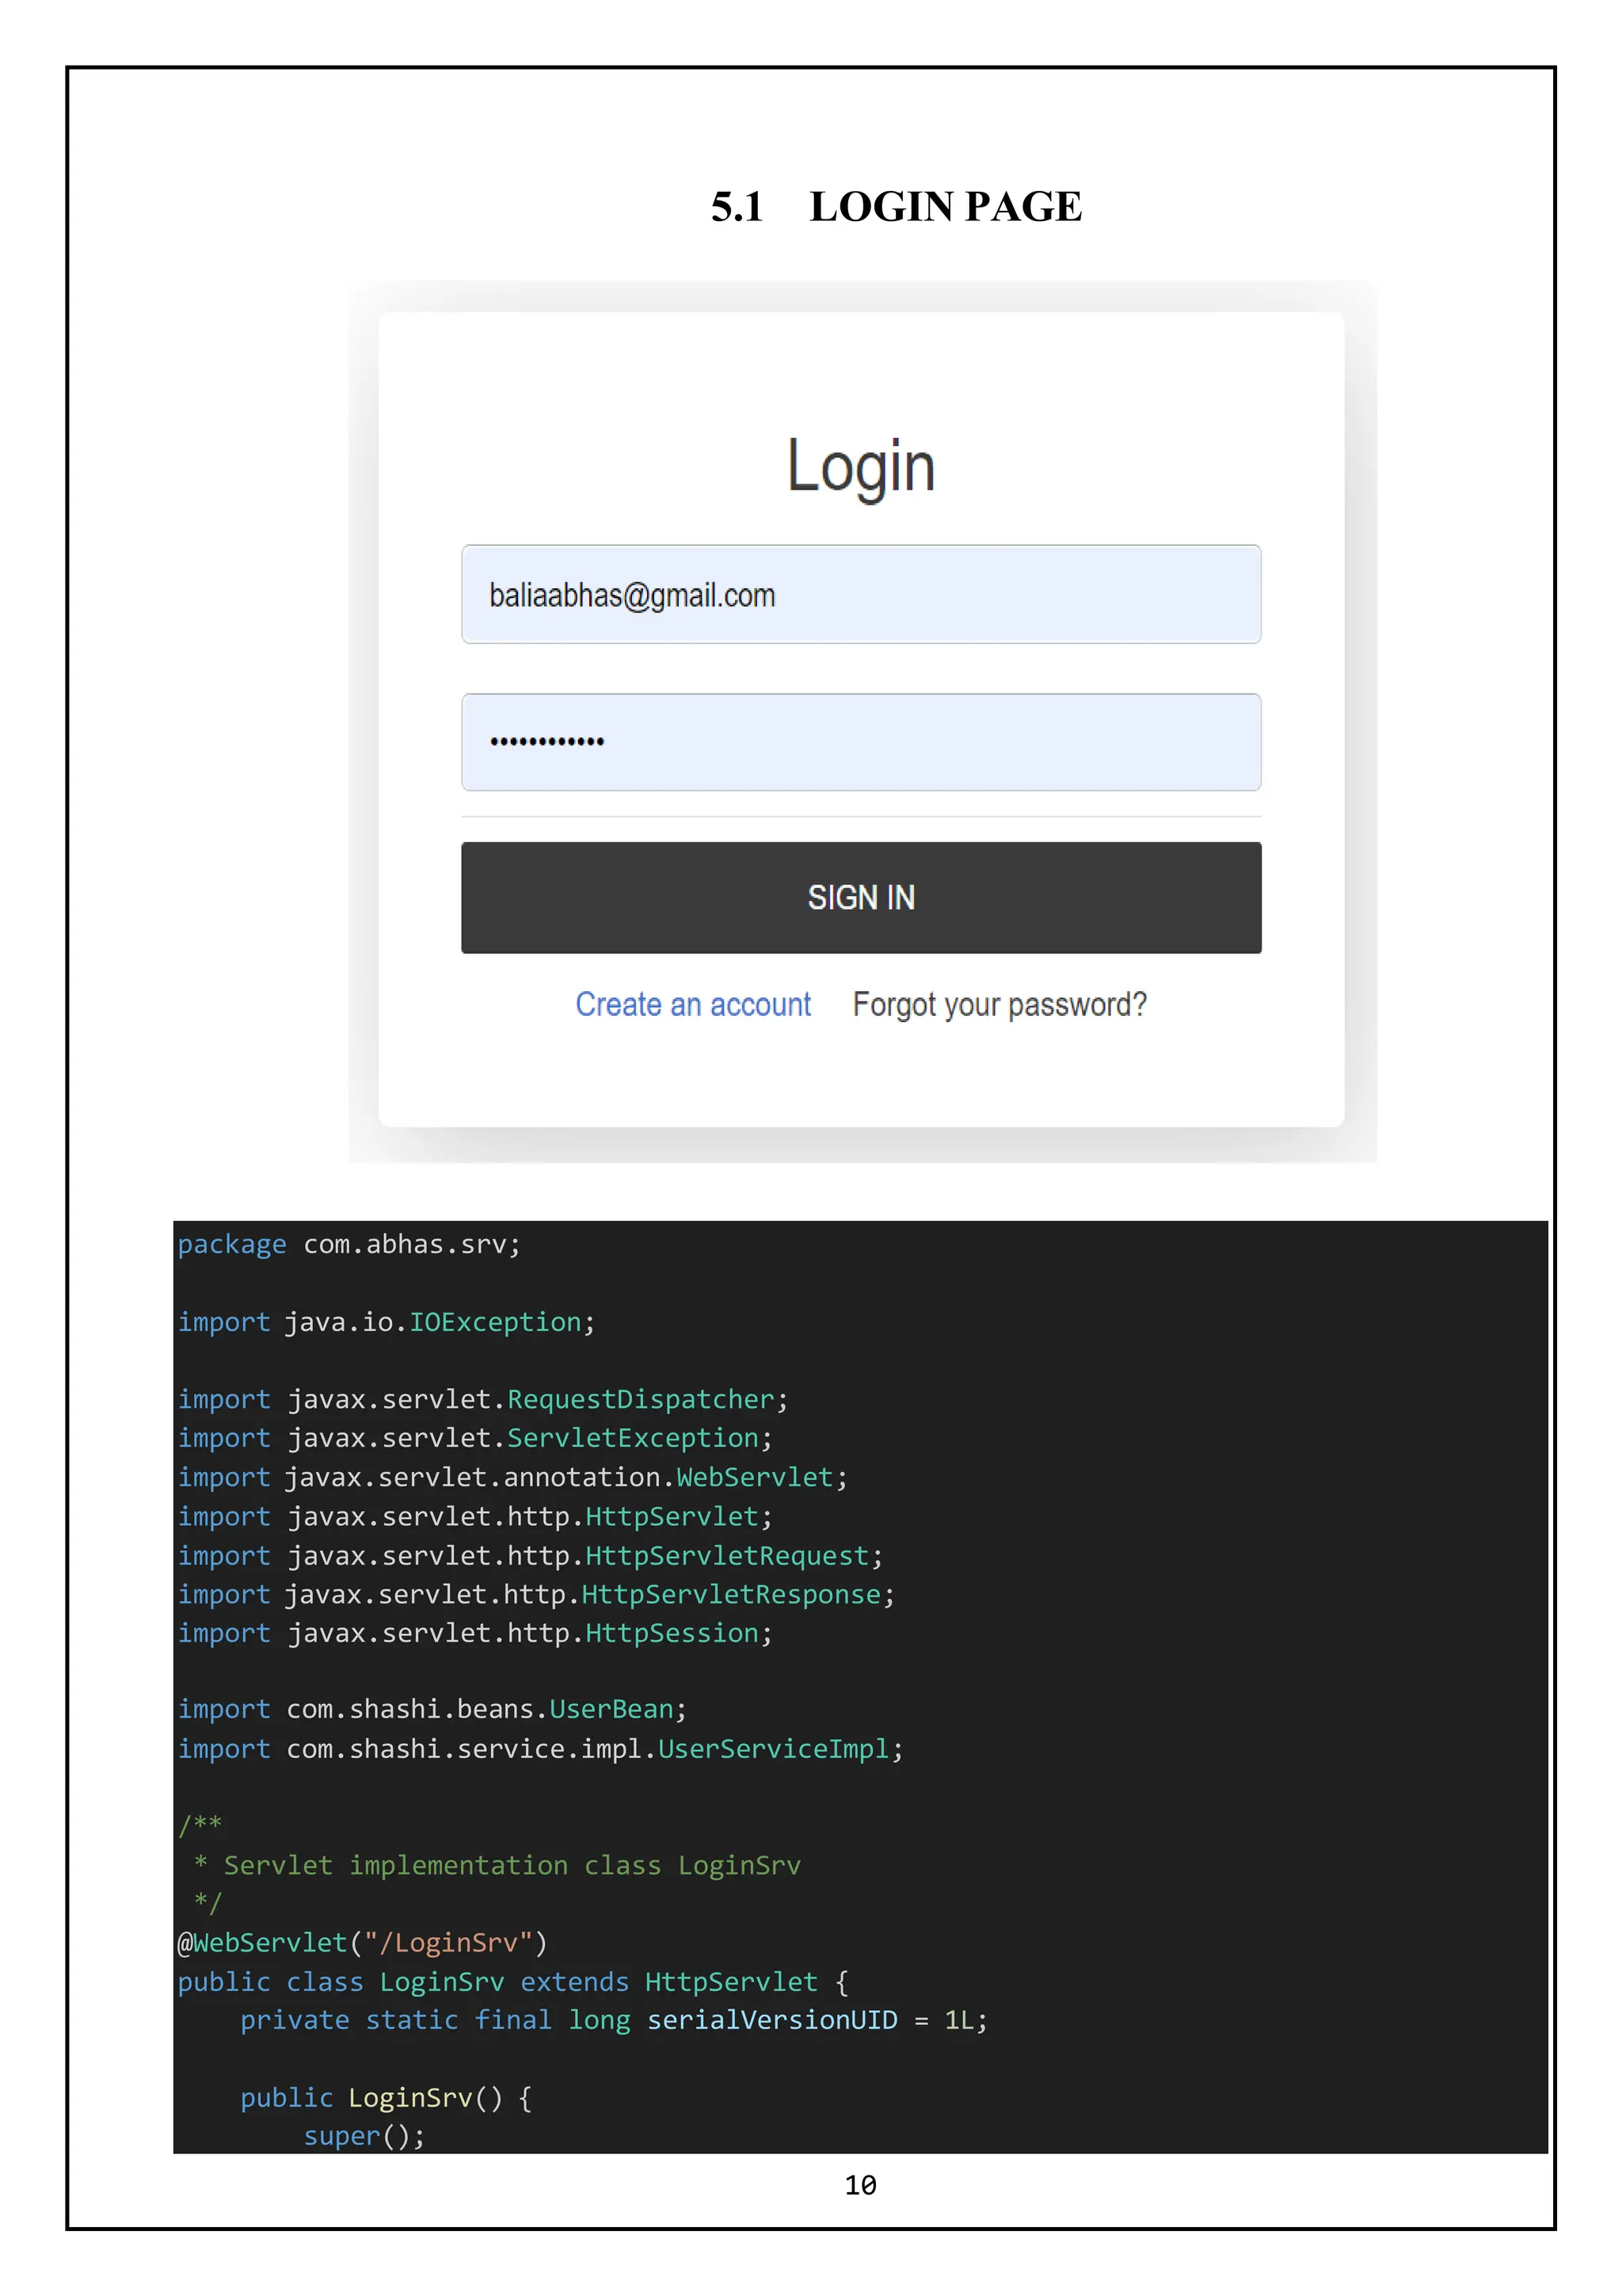Click the email field with baliaabhas@gmail.com
The height and width of the screenshot is (2296, 1622).
coord(860,594)
